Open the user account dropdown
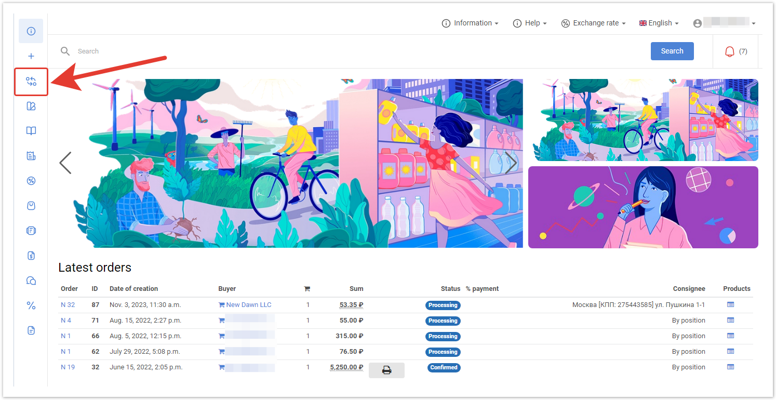Viewport: 776px width, 400px height. (x=724, y=23)
